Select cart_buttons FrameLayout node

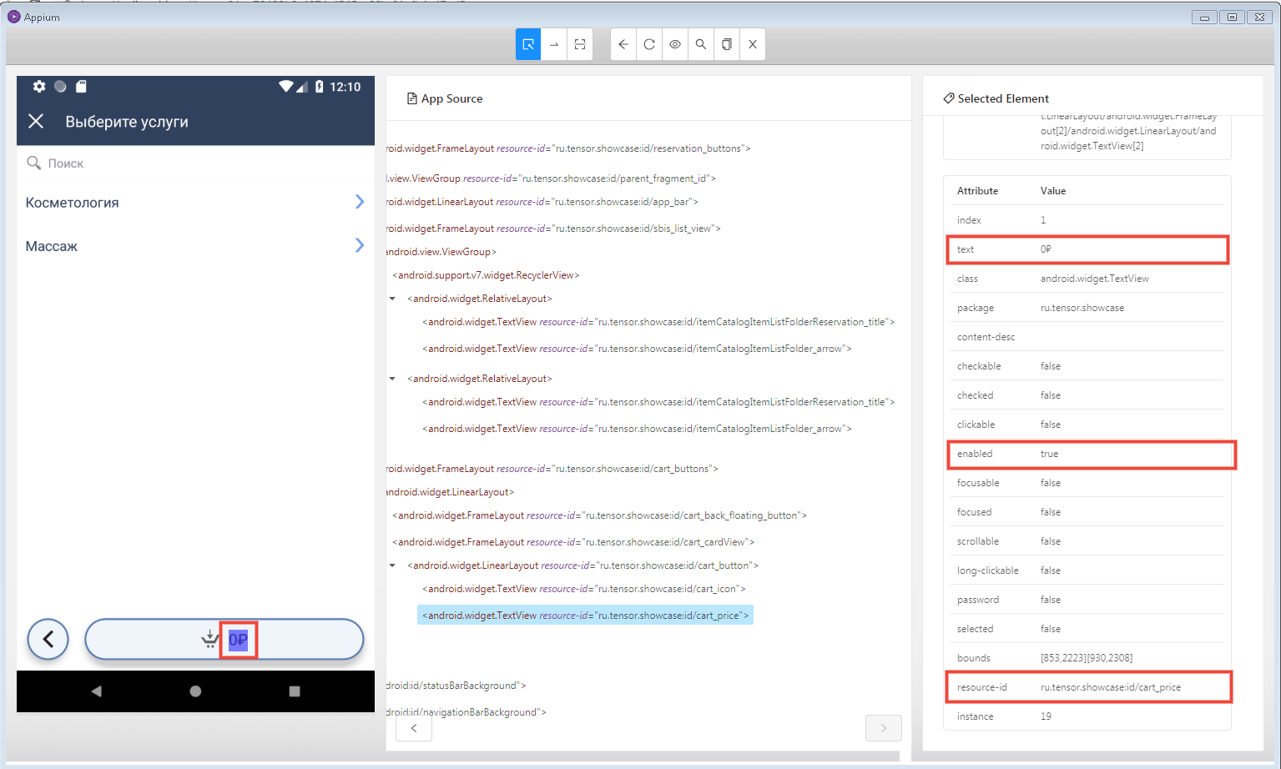tap(552, 469)
